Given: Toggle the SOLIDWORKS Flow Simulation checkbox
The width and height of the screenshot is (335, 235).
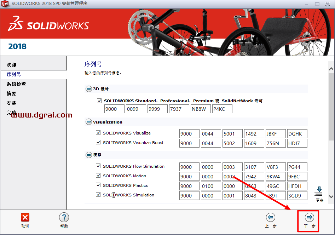Looking at the screenshot, I should (x=98, y=166).
